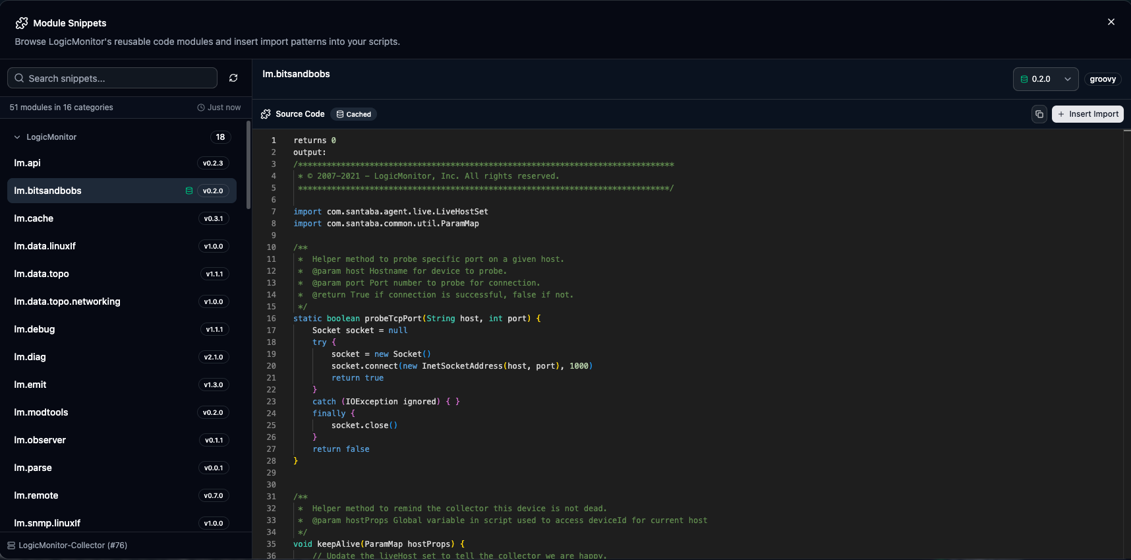The height and width of the screenshot is (560, 1131).
Task: Click line number 16 in gutter
Action: pyautogui.click(x=271, y=319)
